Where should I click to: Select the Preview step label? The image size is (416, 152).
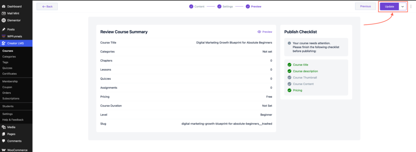256,6
